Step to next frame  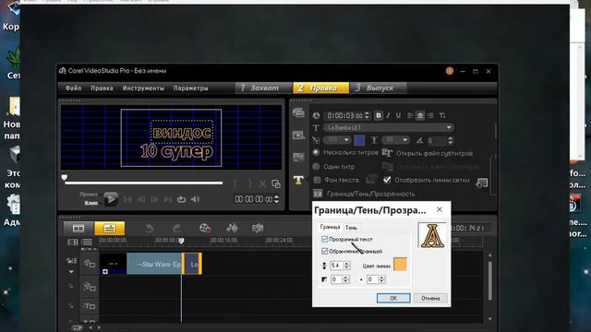click(x=154, y=199)
